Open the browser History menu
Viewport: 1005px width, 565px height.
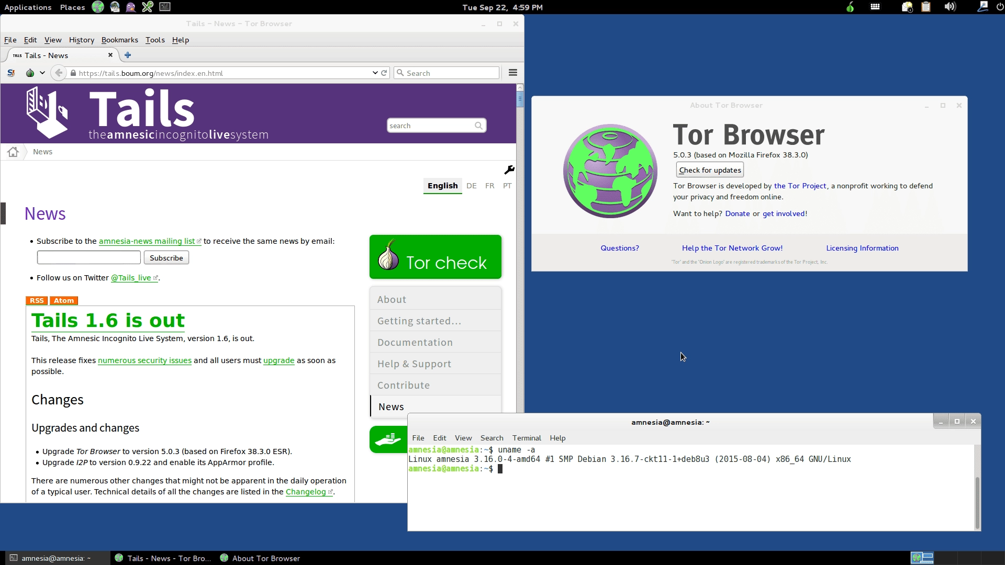pyautogui.click(x=82, y=40)
